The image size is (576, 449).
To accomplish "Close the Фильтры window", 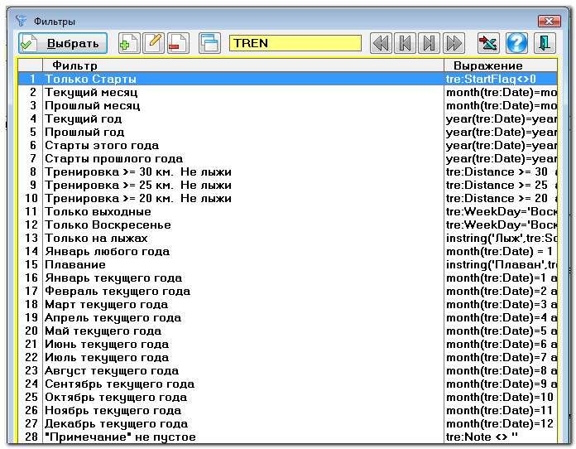I will click(x=549, y=21).
